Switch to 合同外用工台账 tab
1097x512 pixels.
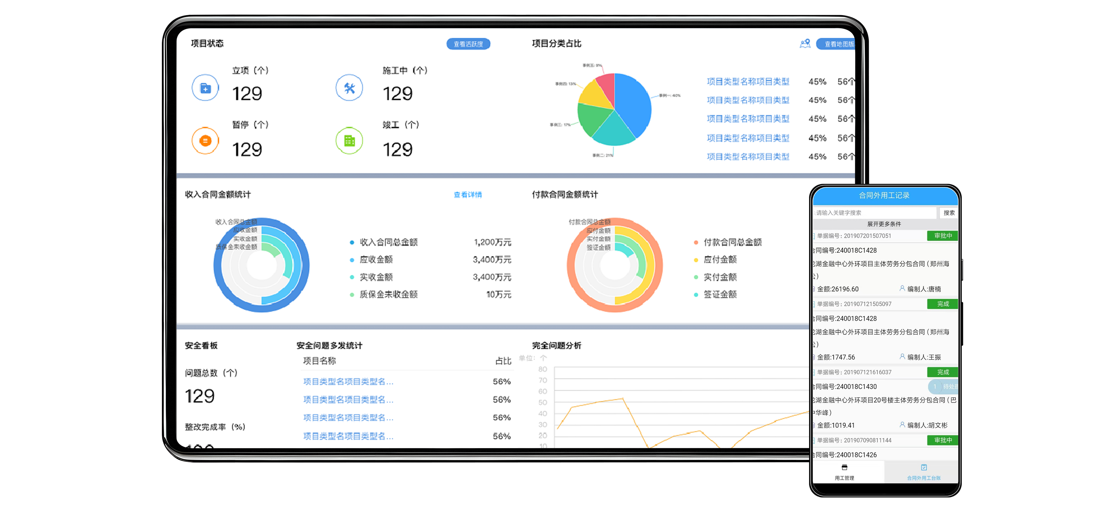pyautogui.click(x=923, y=472)
